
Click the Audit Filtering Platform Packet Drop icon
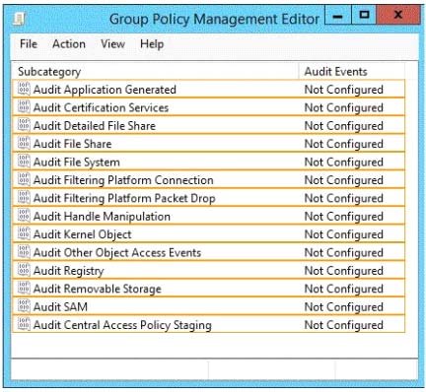(24, 198)
